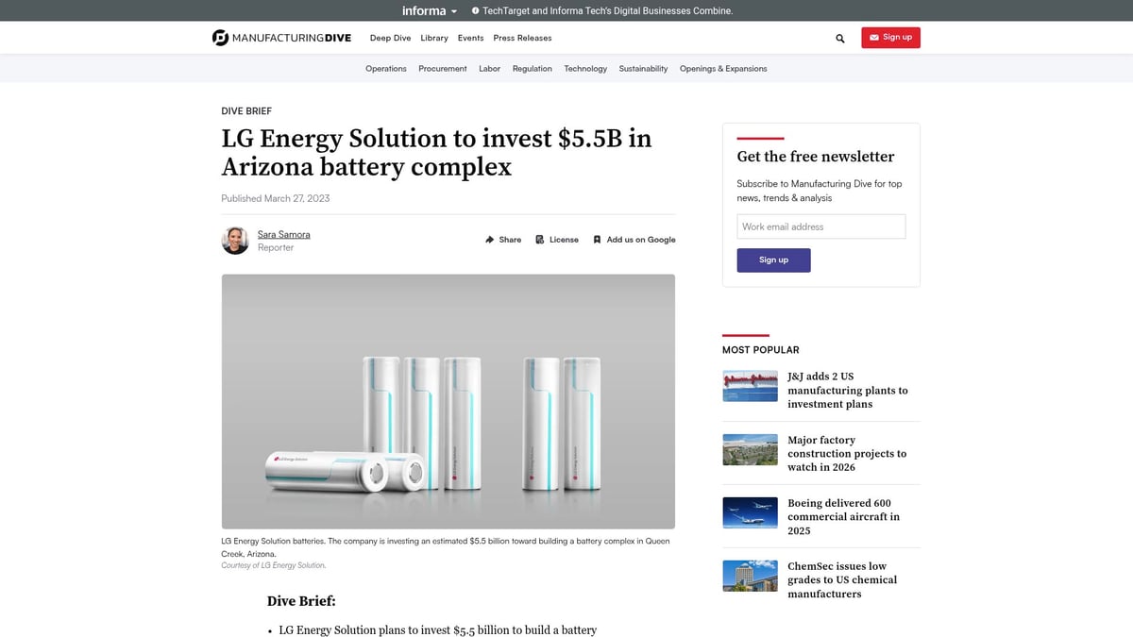Click the Manufacturing Dive logo icon
The width and height of the screenshot is (1133, 637).
(220, 38)
